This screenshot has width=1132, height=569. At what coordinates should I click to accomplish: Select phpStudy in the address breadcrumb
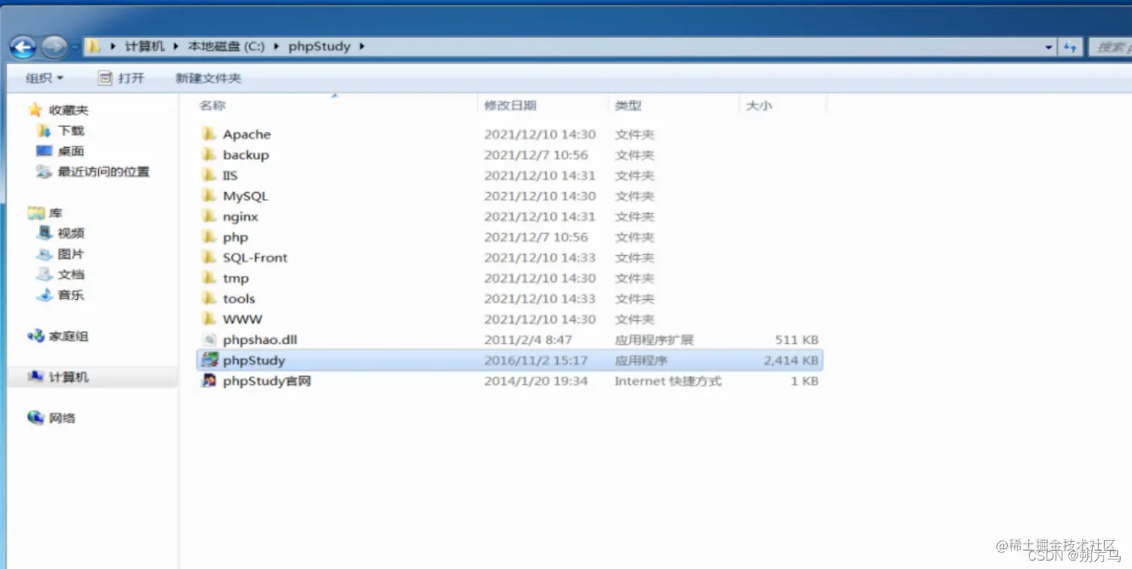click(319, 46)
